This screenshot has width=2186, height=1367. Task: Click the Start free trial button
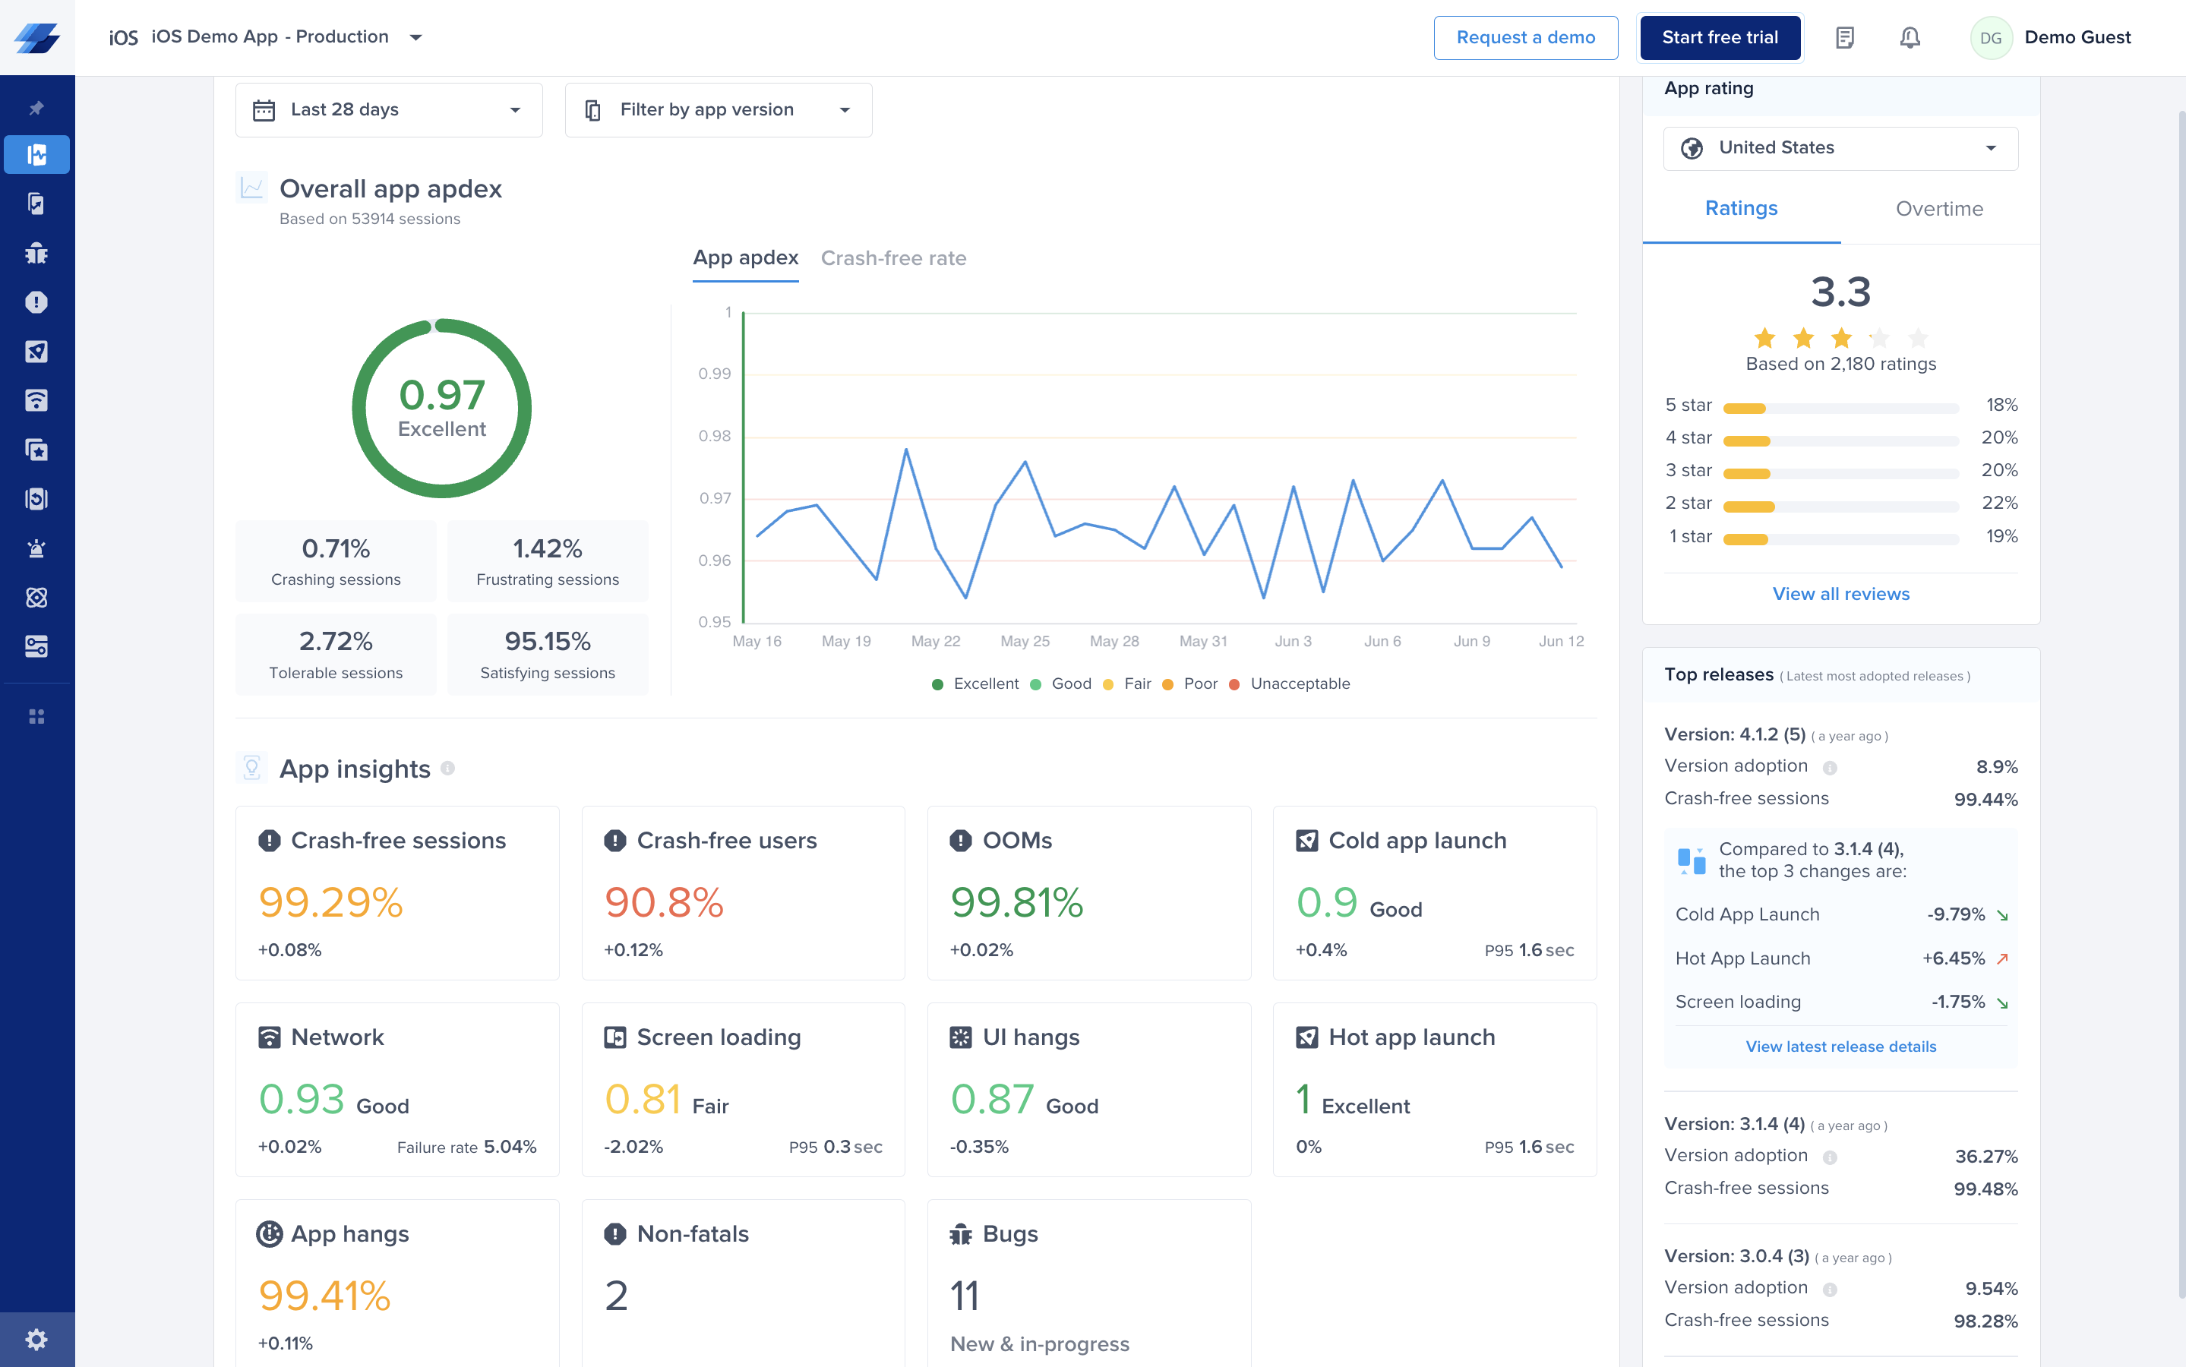coord(1720,37)
